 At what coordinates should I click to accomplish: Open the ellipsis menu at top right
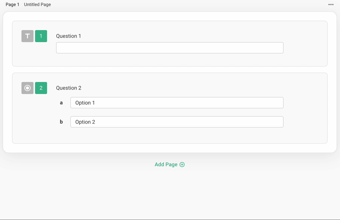point(331,4)
